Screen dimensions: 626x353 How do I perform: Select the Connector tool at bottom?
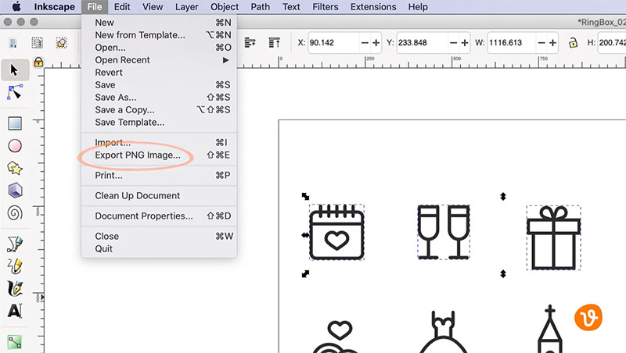click(15, 342)
